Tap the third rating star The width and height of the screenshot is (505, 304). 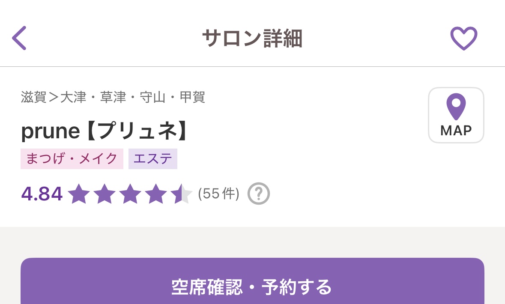point(130,194)
